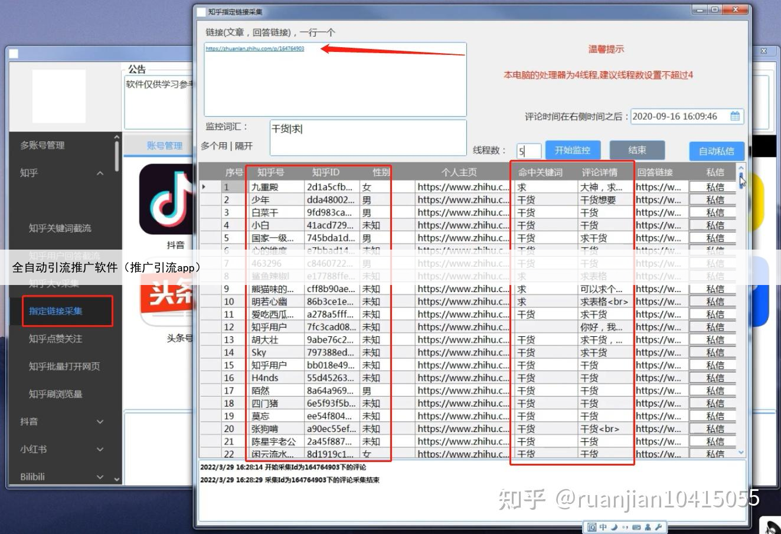Switch to the 账号管理 tab
781x534 pixels.
tap(164, 146)
